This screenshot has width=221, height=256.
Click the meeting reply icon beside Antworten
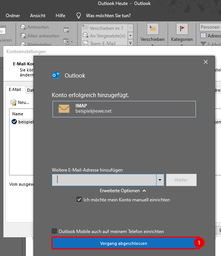click(66, 30)
